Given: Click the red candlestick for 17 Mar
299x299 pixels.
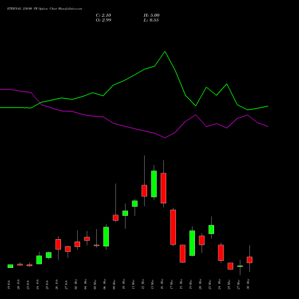Looking at the screenshot, I should (x=173, y=227).
